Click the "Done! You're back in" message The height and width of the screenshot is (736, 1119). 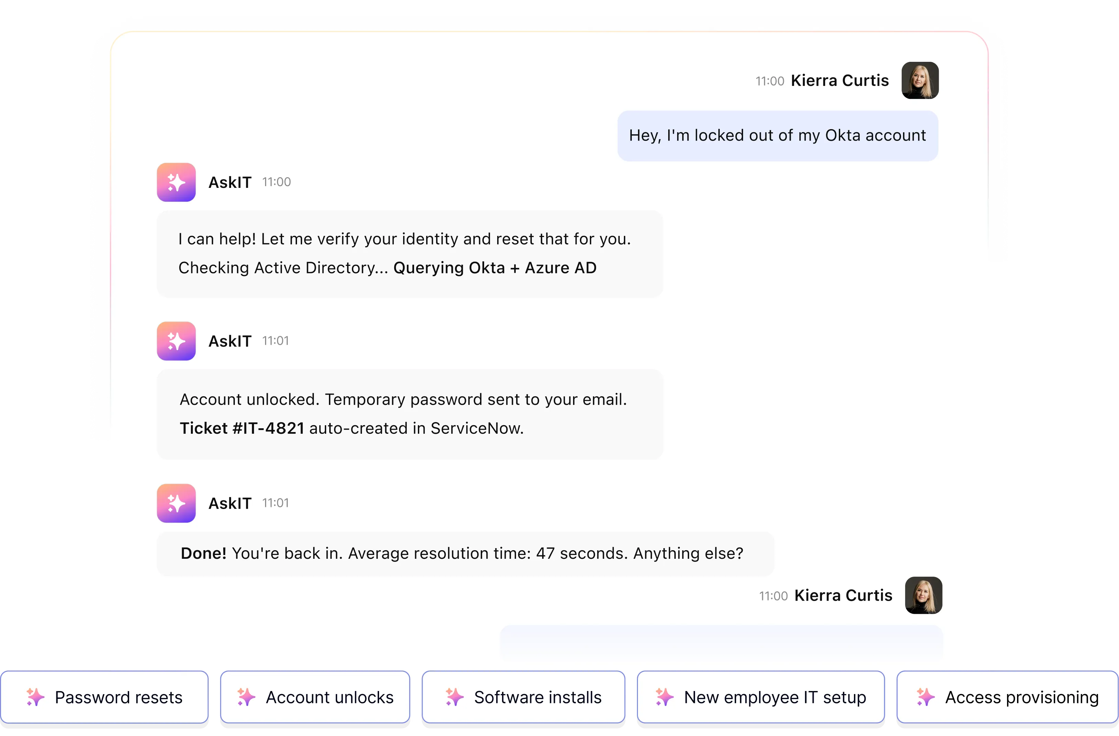pos(466,554)
